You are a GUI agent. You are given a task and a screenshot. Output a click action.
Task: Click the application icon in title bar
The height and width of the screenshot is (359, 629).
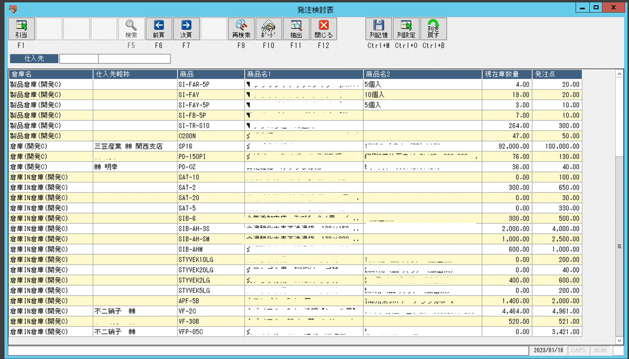(x=13, y=8)
